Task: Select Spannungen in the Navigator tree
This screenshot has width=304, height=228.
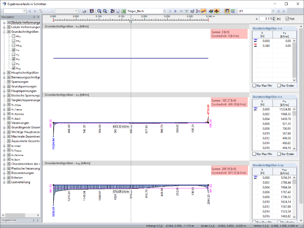Action: 20,82
